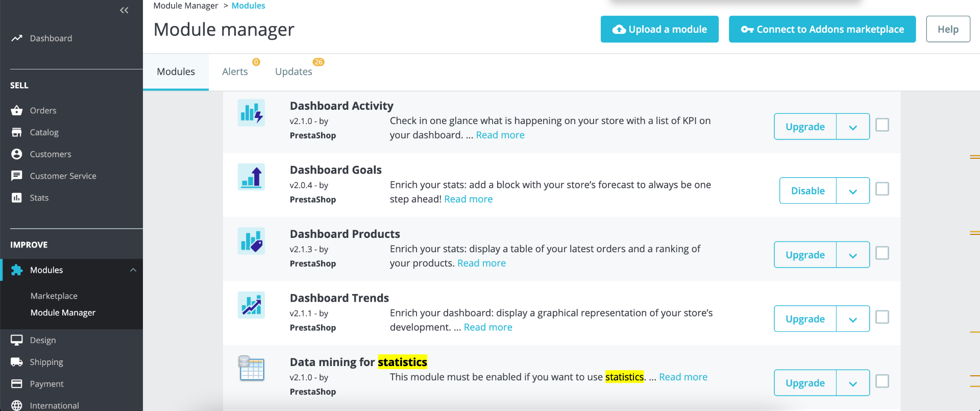Image resolution: width=980 pixels, height=411 pixels.
Task: Collapse the Modules menu in sidebar
Action: pos(133,270)
